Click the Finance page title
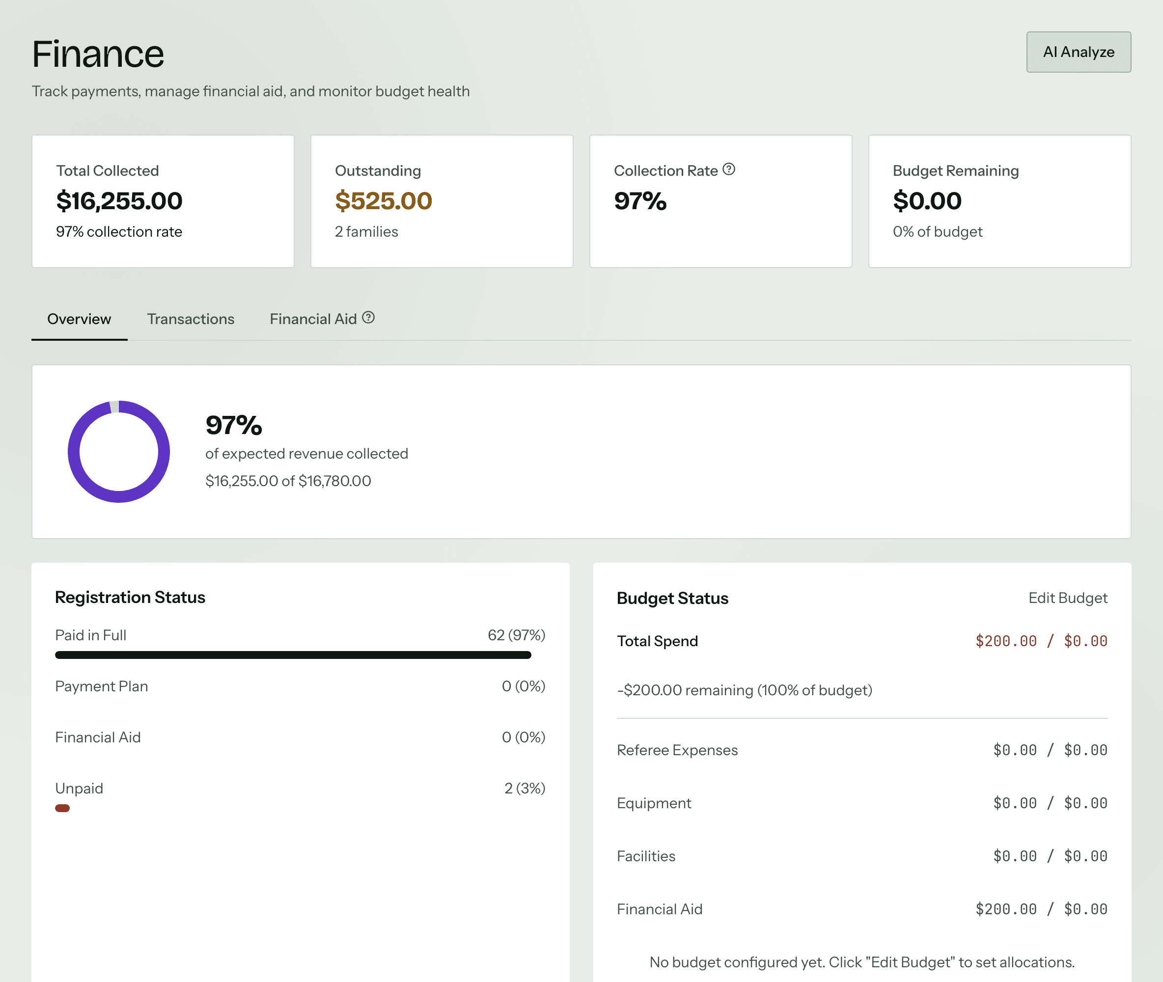This screenshot has height=982, width=1163. tap(98, 55)
